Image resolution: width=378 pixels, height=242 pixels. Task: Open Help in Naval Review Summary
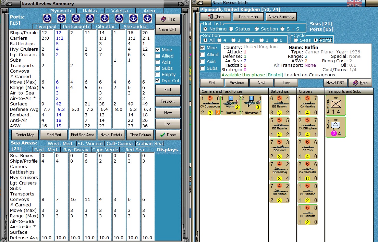(168, 19)
